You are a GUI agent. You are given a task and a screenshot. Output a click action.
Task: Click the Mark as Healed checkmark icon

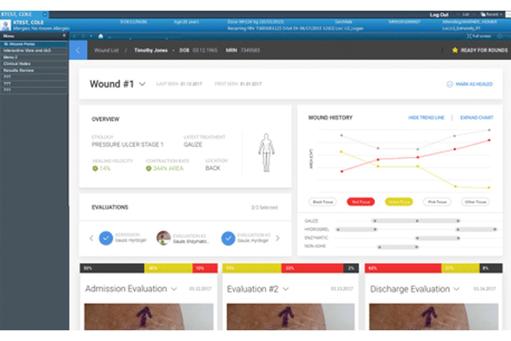450,84
